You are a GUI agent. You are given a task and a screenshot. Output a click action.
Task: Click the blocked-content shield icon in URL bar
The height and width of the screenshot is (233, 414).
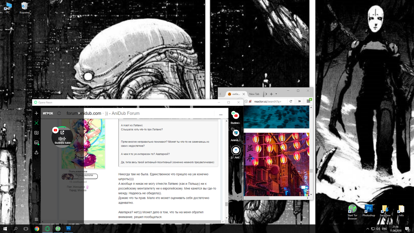(250, 101)
